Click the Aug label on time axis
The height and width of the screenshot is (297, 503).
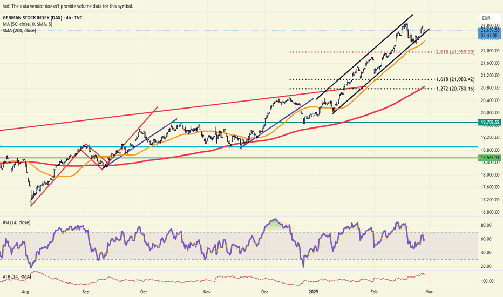click(x=26, y=292)
